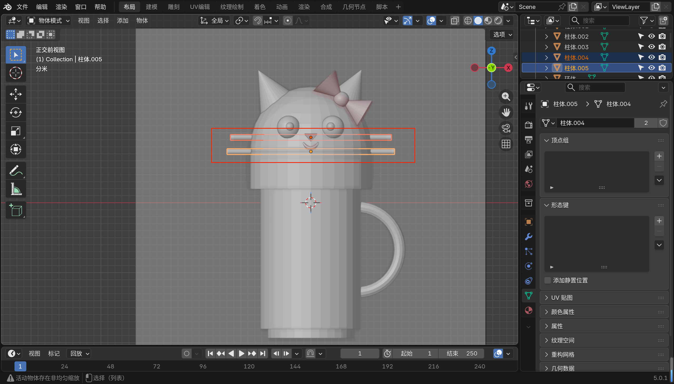Screen dimensions: 674x384
Task: Open the 渲染 top menu
Action: [61, 7]
